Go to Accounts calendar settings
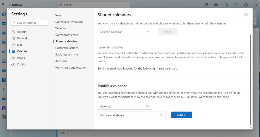Screen dimensions: 260x137 tap(61, 61)
